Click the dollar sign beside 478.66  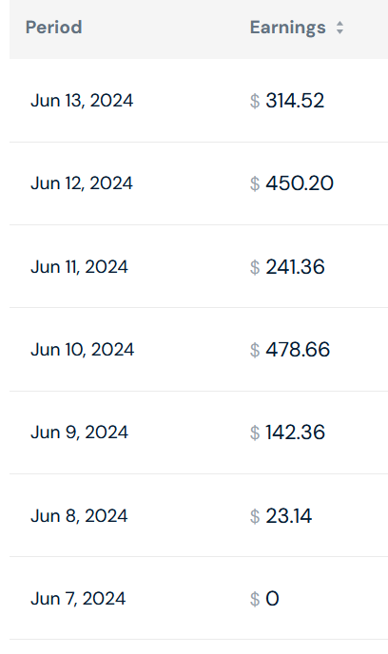[255, 350]
